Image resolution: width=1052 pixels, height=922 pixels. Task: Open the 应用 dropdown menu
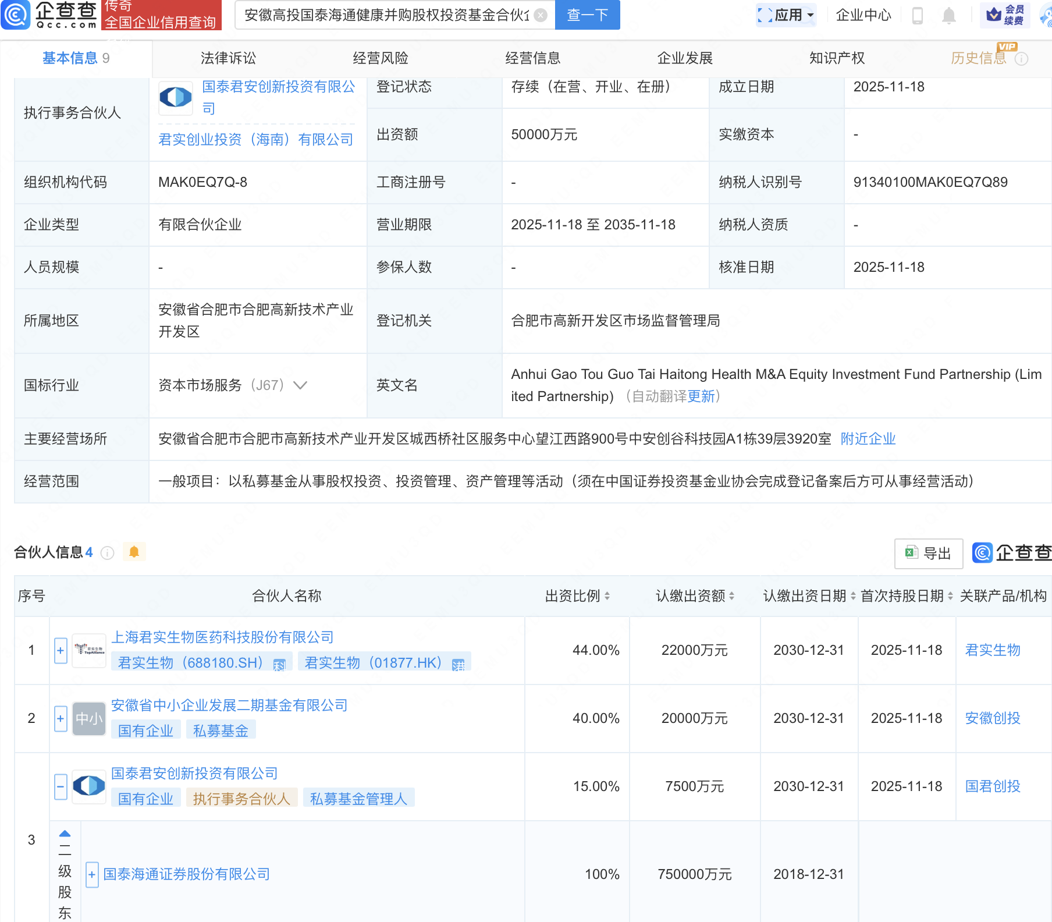(786, 15)
